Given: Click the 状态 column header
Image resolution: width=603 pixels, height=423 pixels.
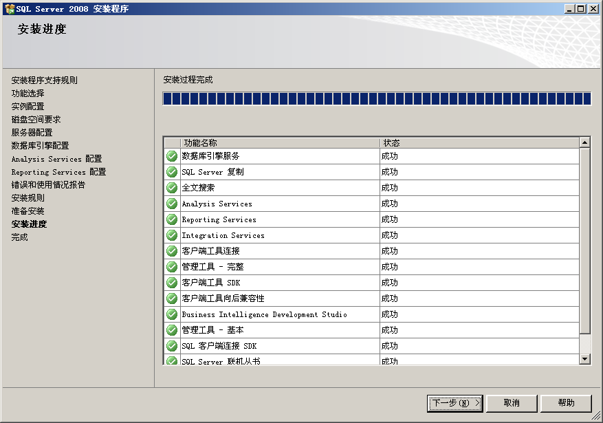Looking at the screenshot, I should tap(479, 143).
